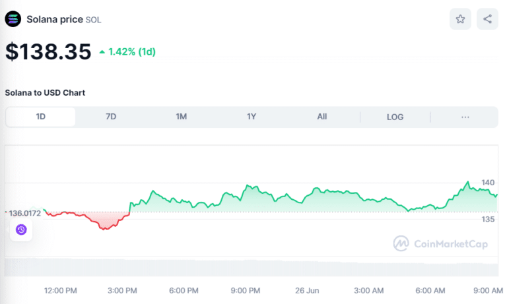Click the Solana logo icon

(x=13, y=19)
